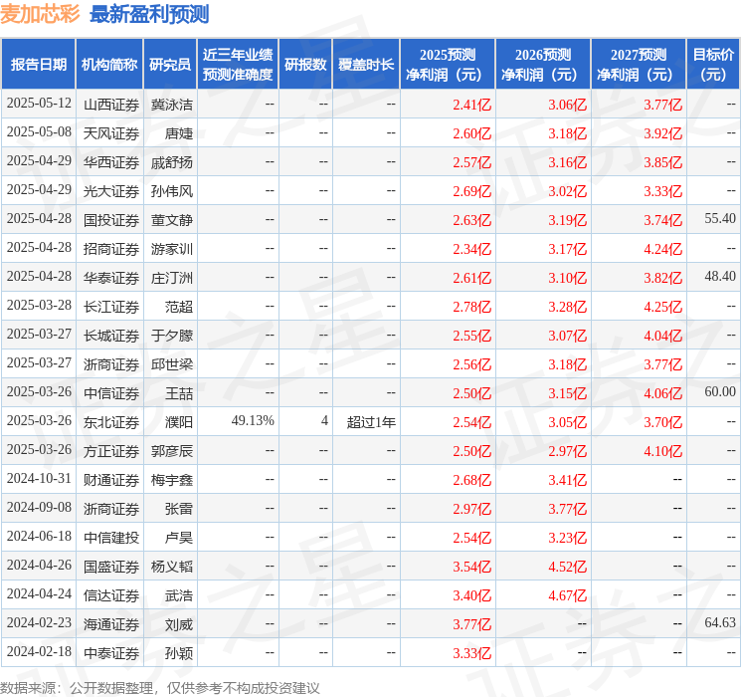Select the 研究员 column header
Viewport: 741px width, 697px height.
tap(170, 65)
